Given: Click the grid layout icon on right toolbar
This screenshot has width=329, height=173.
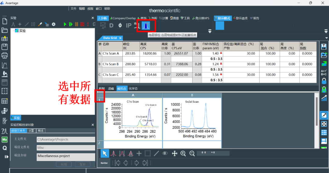Looking at the screenshot, I should (324, 132).
